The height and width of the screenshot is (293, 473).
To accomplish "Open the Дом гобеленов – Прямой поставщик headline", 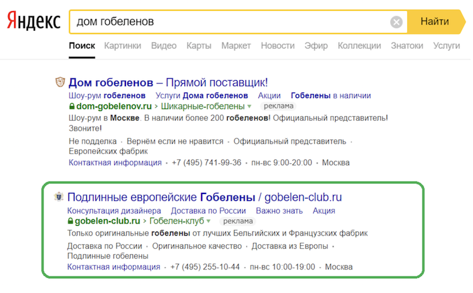I will pos(168,83).
